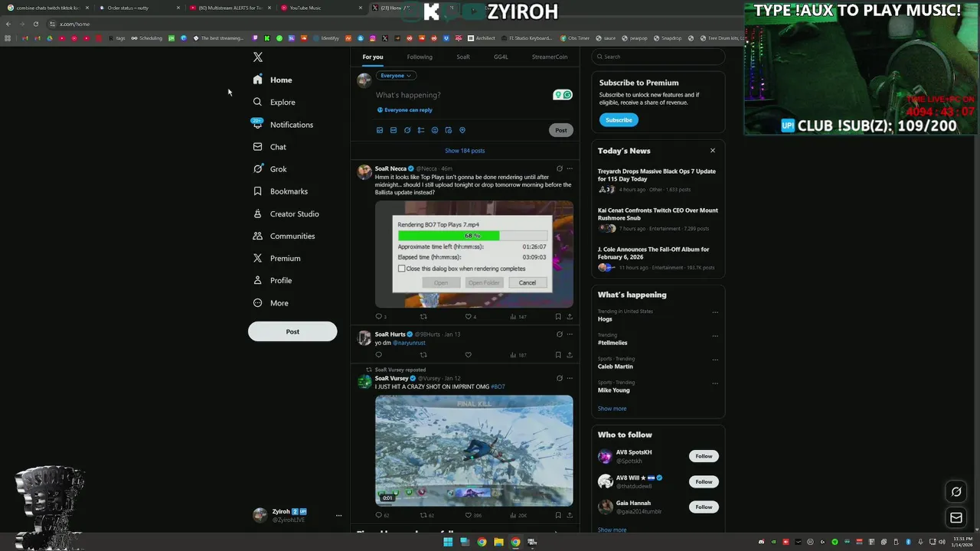Screen dimensions: 980x551
Task: Open the floating messages button
Action: point(956,518)
